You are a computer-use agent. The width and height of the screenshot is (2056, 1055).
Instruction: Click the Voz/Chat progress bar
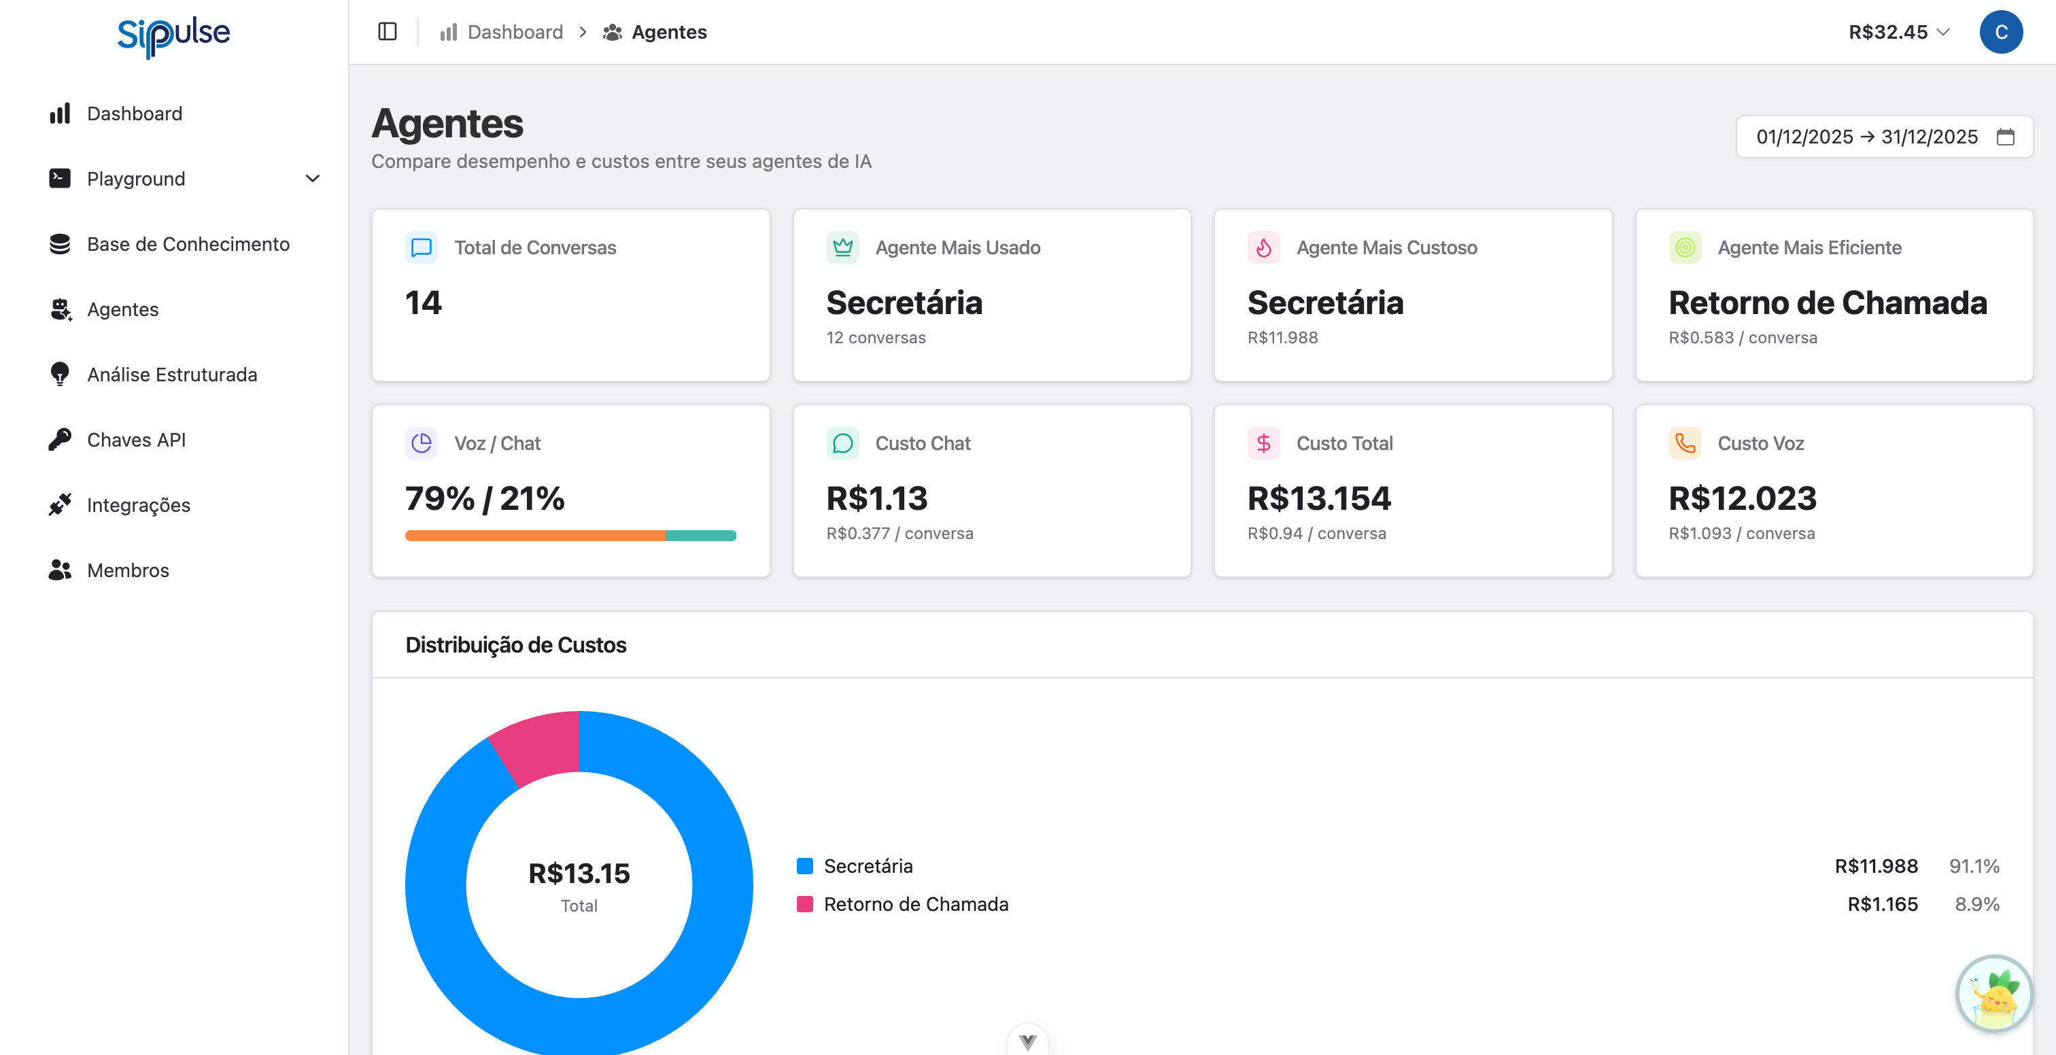point(570,536)
